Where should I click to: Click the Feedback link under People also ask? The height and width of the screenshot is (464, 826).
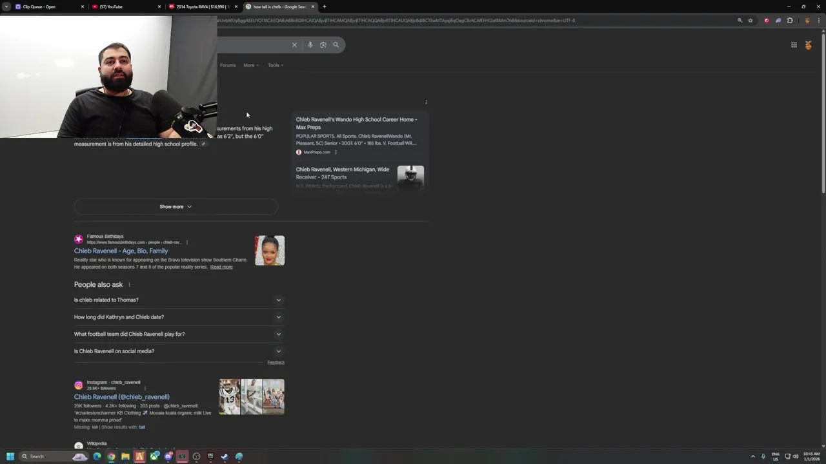(x=276, y=362)
